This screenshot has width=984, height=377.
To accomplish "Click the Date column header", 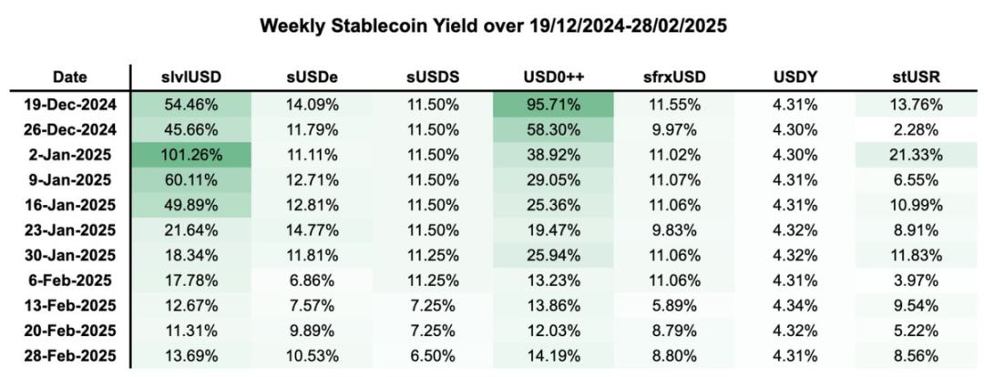I will click(x=70, y=78).
